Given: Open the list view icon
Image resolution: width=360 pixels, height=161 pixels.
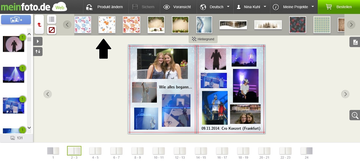Looking at the screenshot, I should tap(52, 19).
